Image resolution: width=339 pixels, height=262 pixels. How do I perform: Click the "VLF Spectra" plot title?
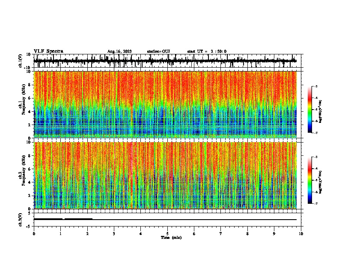48,51
